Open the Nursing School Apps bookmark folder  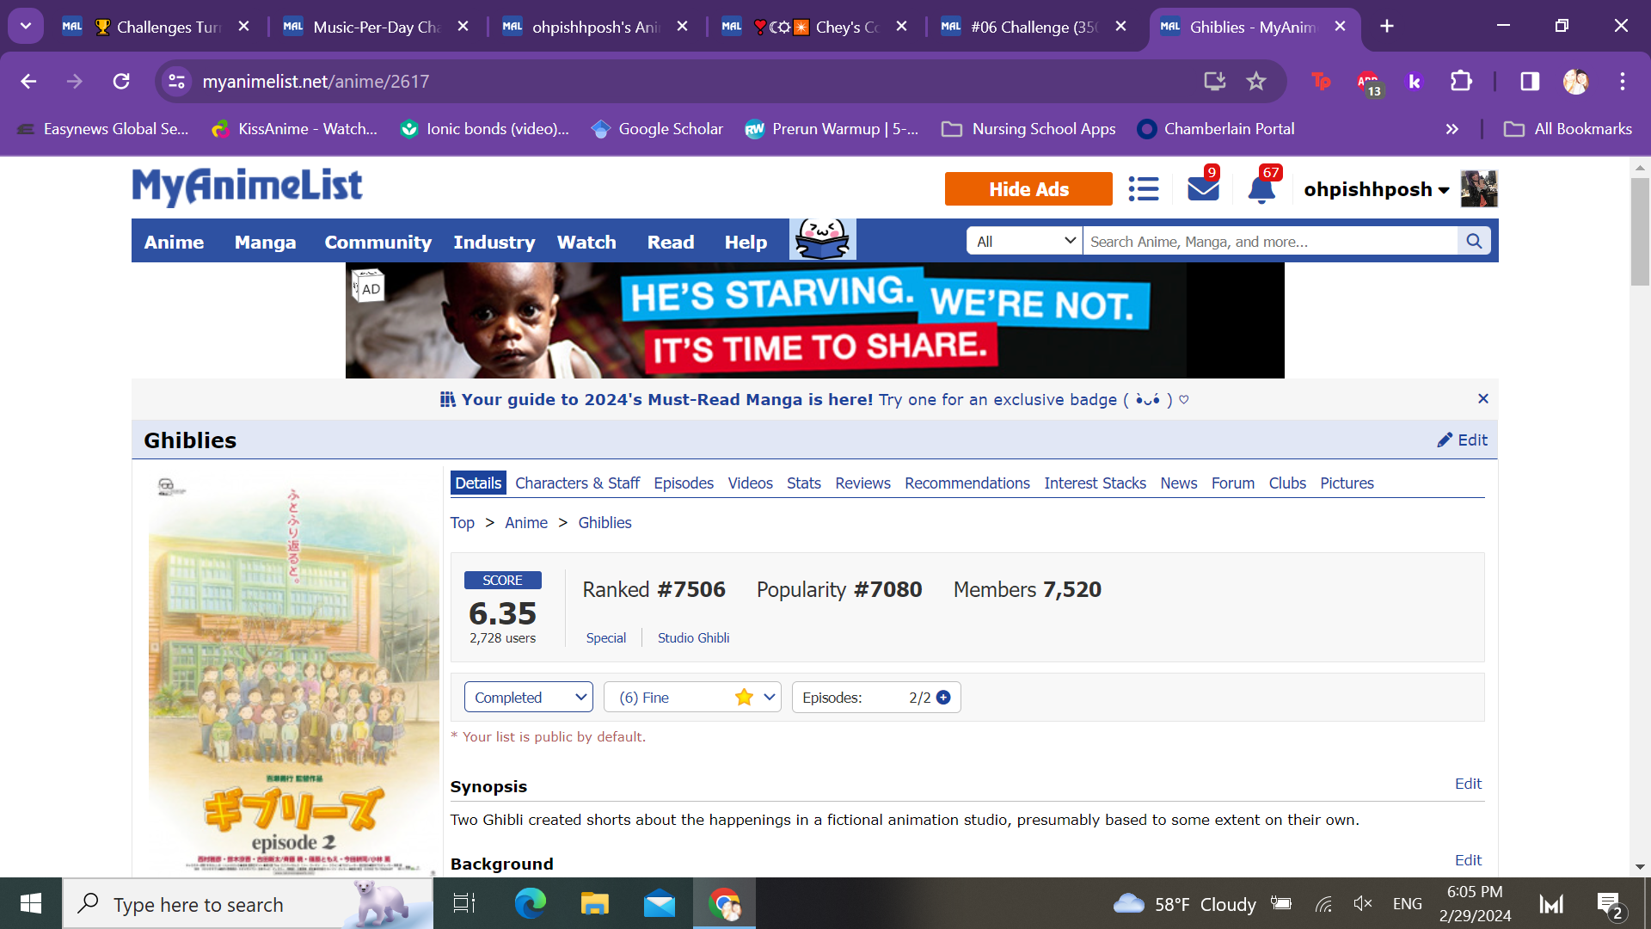click(x=1028, y=129)
